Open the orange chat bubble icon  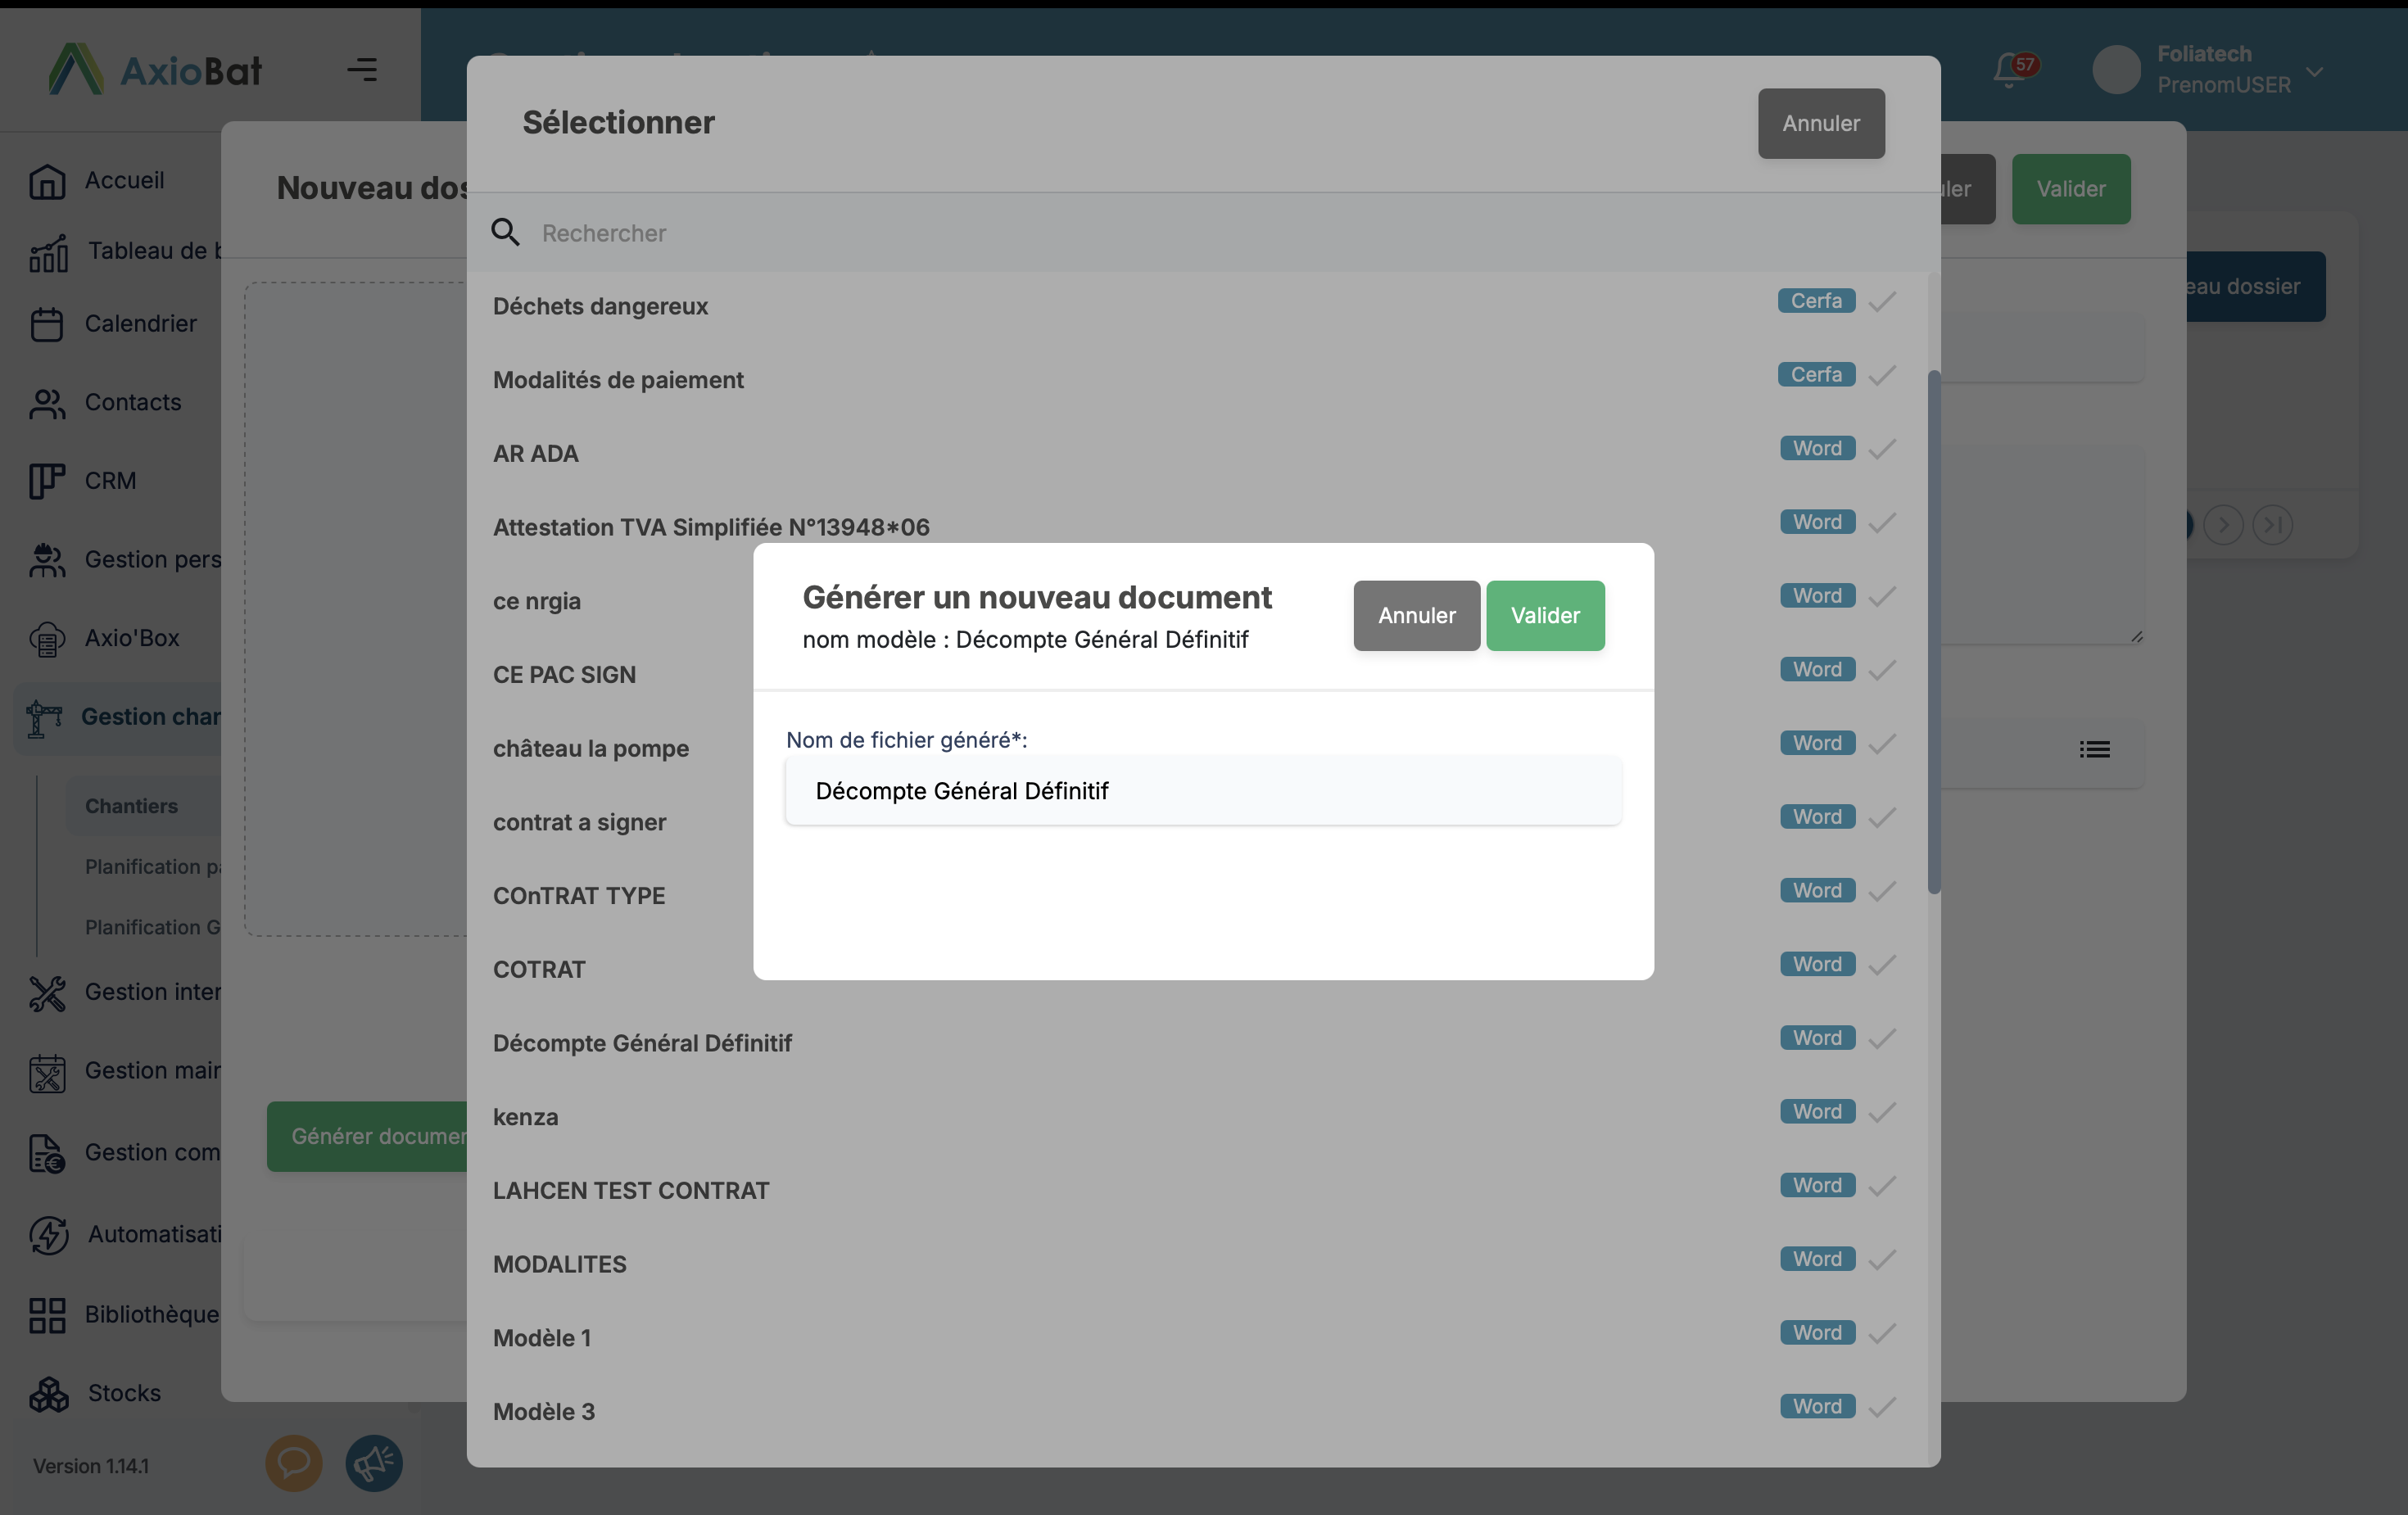click(x=293, y=1464)
